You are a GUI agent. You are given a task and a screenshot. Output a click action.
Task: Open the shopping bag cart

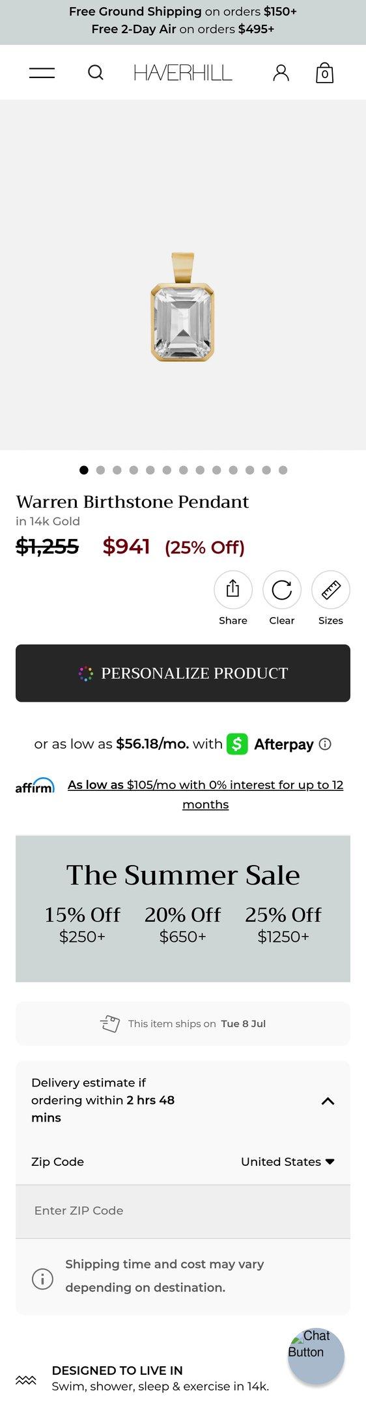[324, 72]
